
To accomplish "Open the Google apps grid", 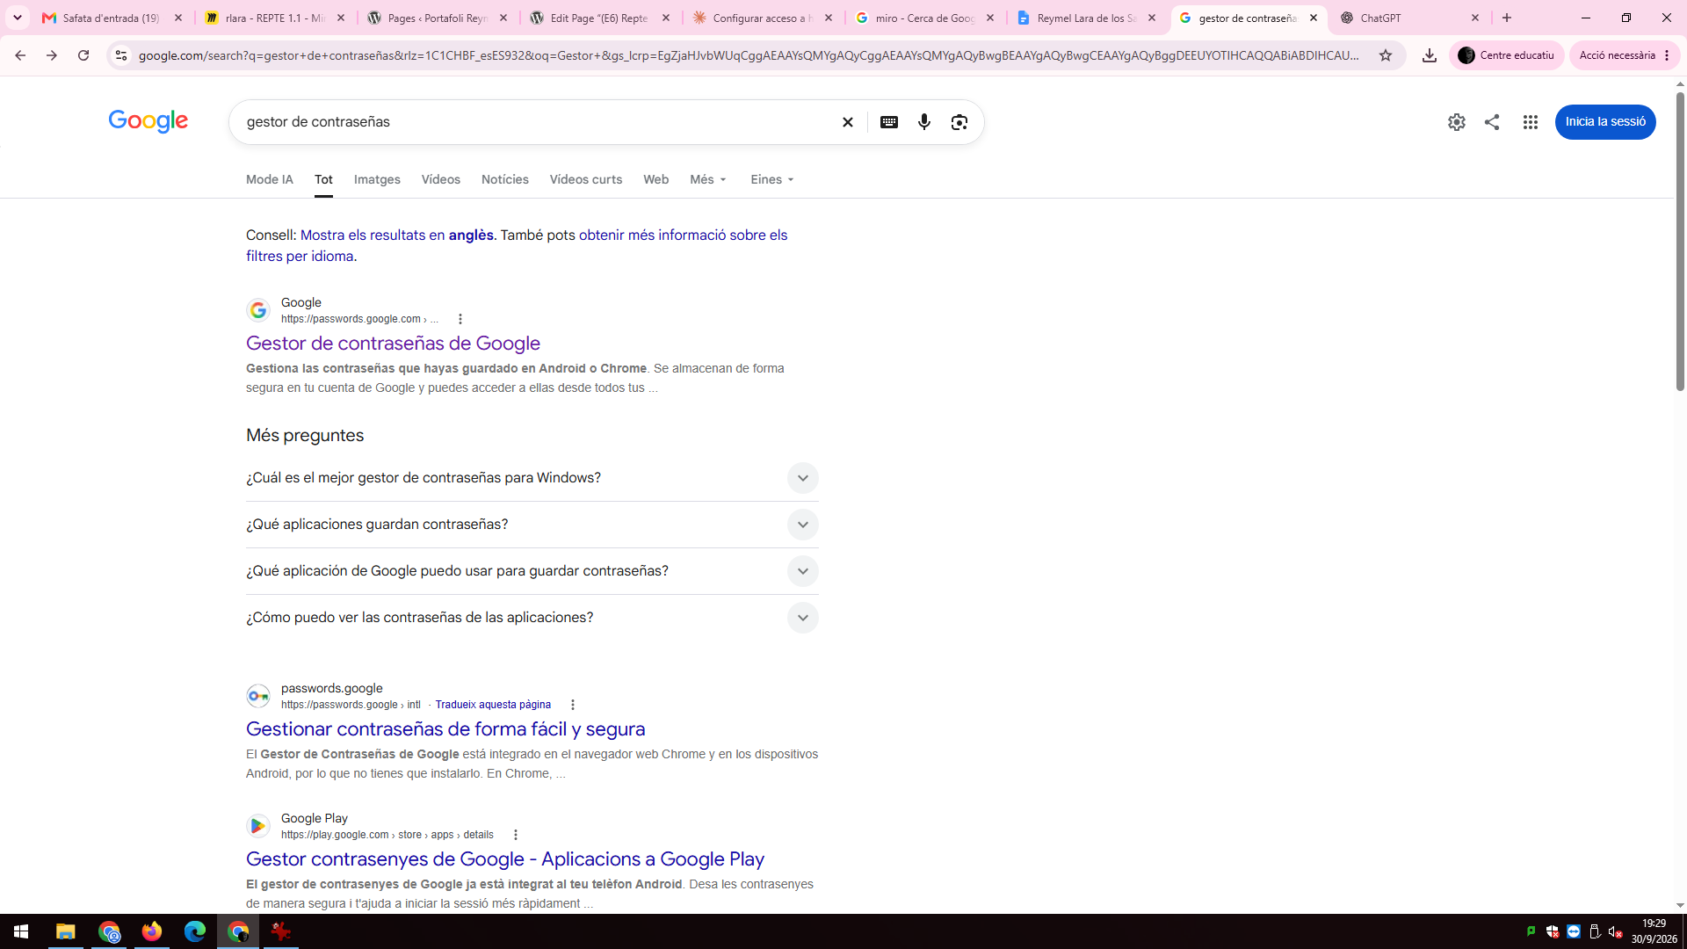I will (1530, 122).
